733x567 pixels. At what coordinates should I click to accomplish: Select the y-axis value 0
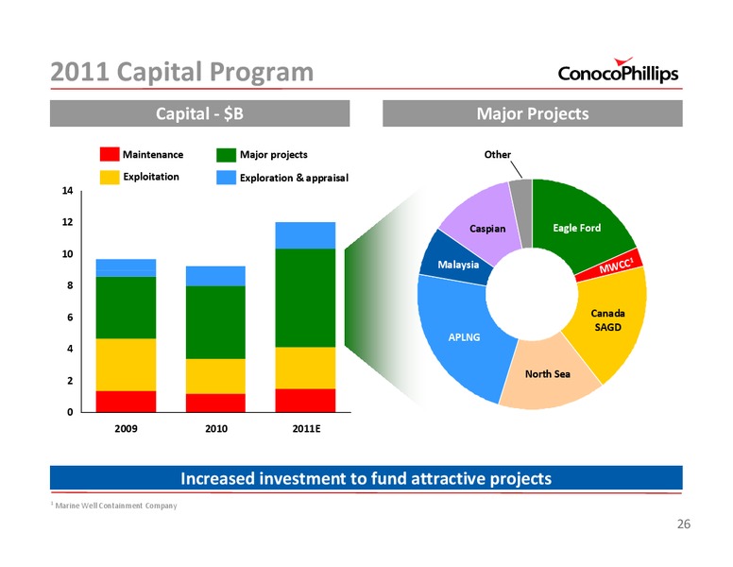pos(70,412)
